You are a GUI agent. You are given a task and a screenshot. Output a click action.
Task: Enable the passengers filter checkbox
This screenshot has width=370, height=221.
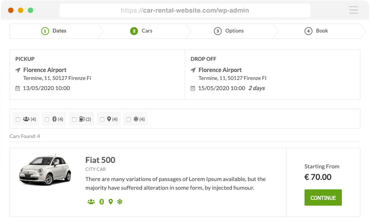coord(18,119)
